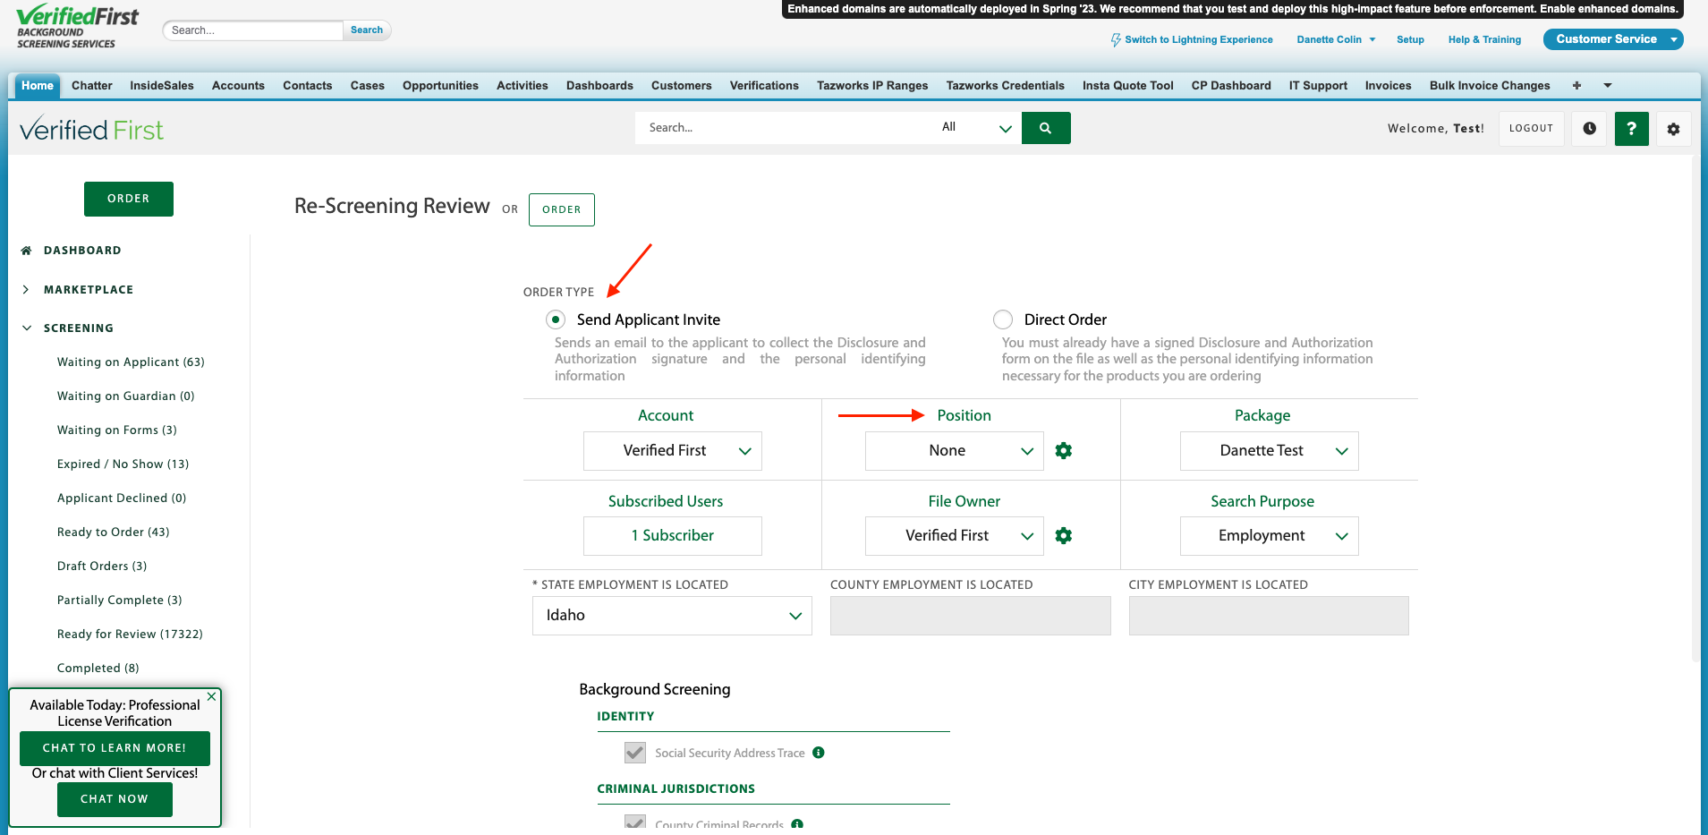Show info for Social Security Address Trace
The width and height of the screenshot is (1708, 835).
819,753
